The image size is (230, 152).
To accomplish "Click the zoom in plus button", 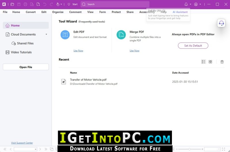I will [202, 149].
